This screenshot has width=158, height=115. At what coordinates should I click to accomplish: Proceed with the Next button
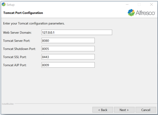point(124,110)
